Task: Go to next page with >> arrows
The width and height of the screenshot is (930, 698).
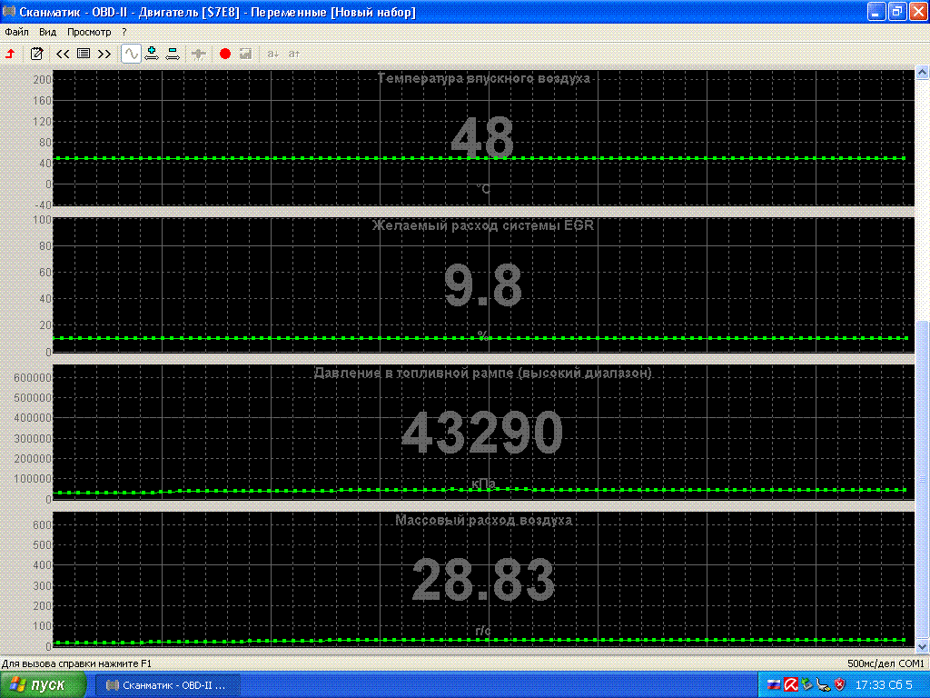Action: (104, 54)
